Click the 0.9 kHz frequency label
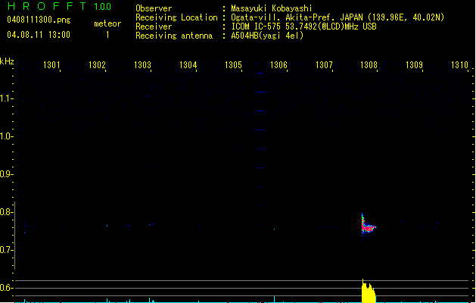Screen dimensions: 476x303 pos(6,174)
